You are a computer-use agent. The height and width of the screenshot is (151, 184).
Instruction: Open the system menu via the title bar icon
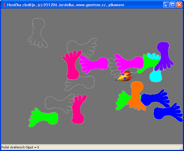tap(4, 5)
